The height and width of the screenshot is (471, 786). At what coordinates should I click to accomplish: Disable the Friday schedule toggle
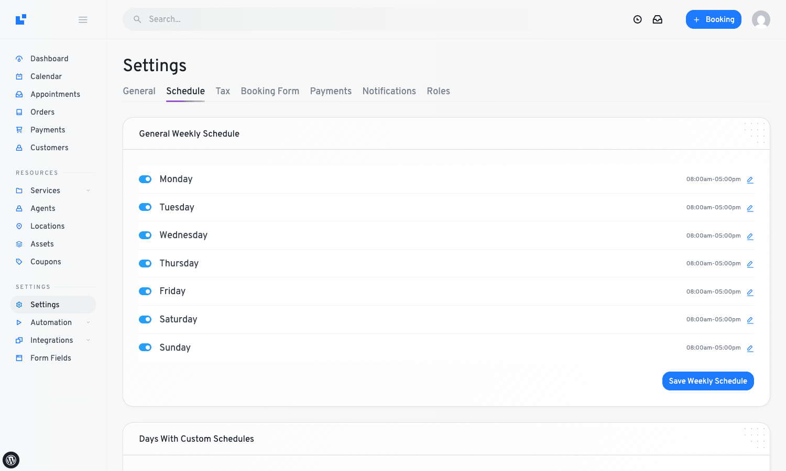click(x=145, y=291)
